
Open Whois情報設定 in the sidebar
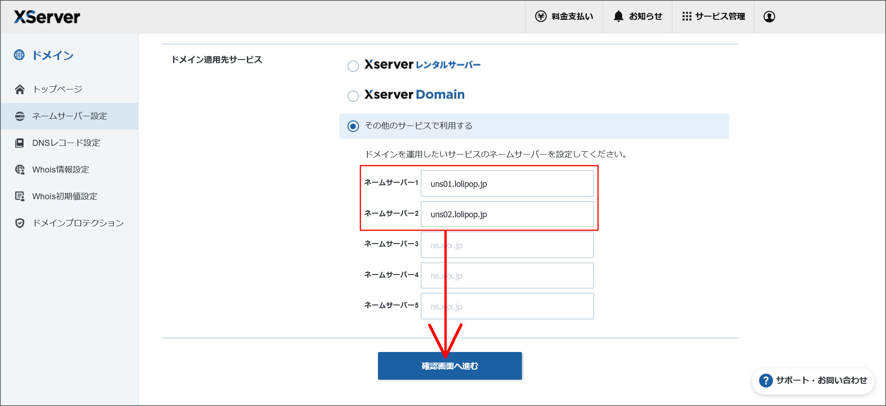click(69, 169)
